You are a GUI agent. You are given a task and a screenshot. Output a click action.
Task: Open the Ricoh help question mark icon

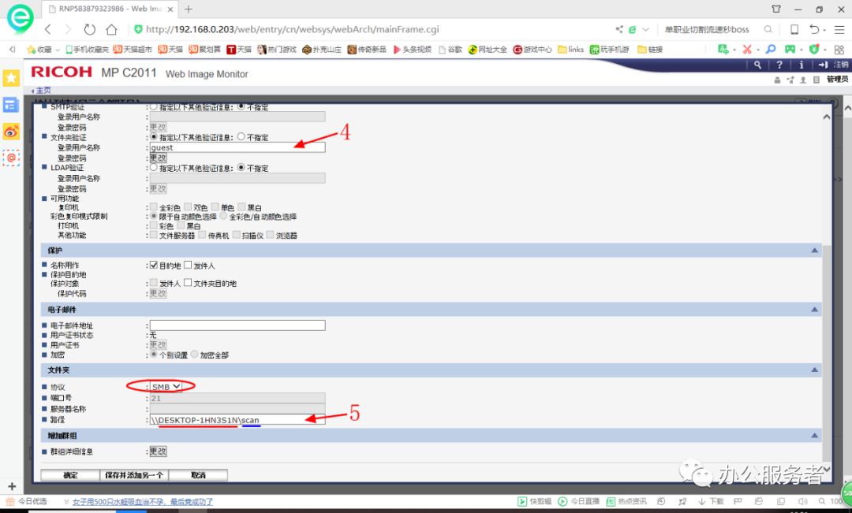click(779, 65)
